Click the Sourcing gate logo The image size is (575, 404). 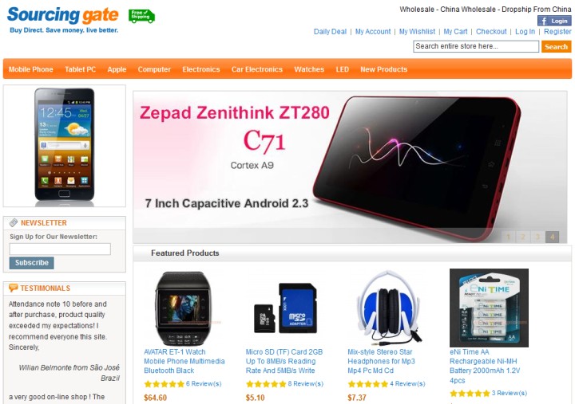(63, 20)
